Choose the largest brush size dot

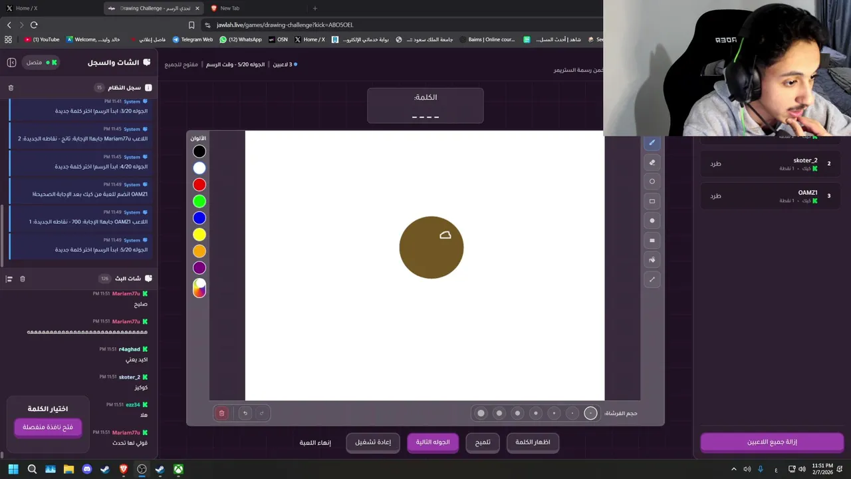coord(481,413)
